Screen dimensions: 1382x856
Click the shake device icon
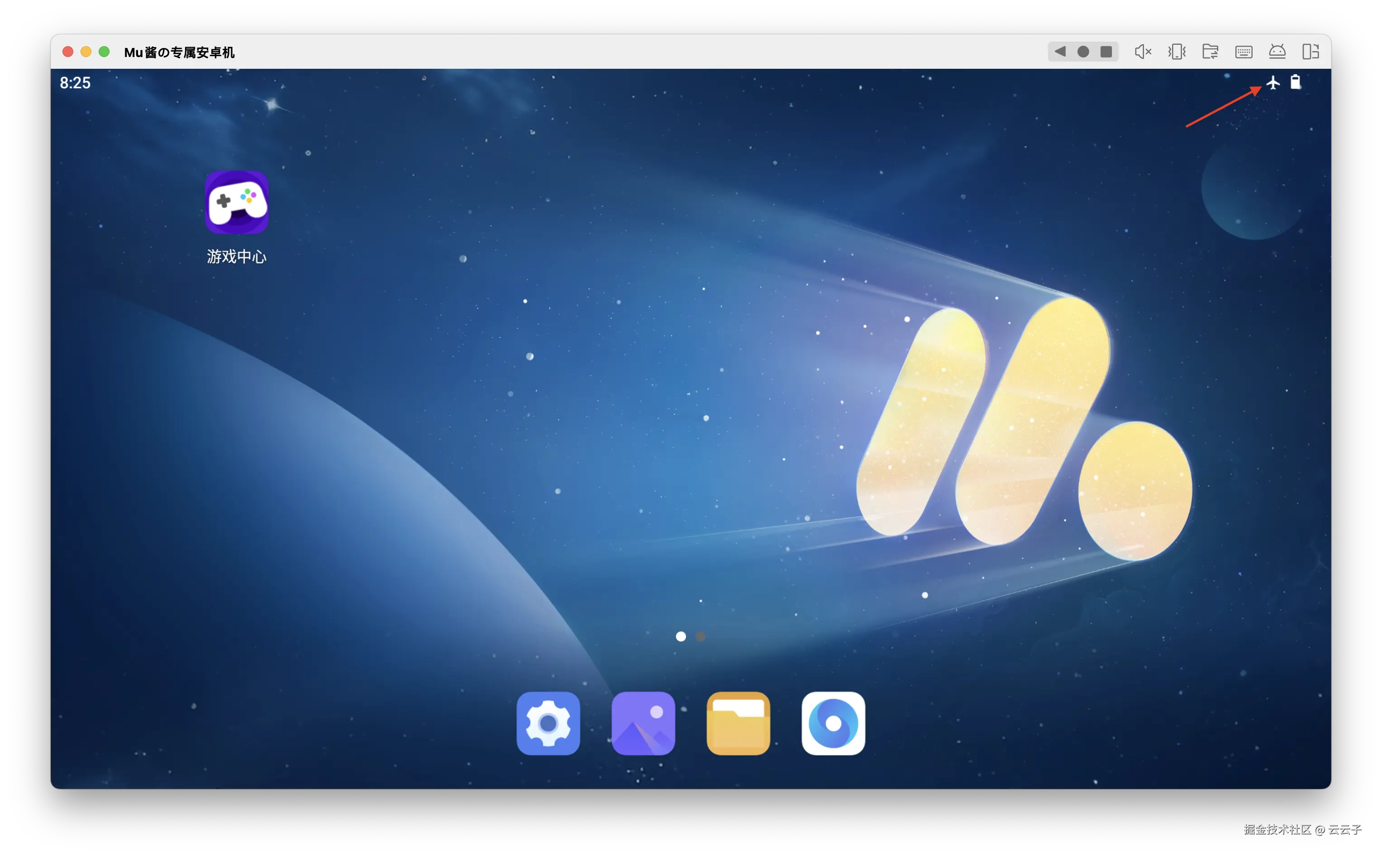[1177, 52]
